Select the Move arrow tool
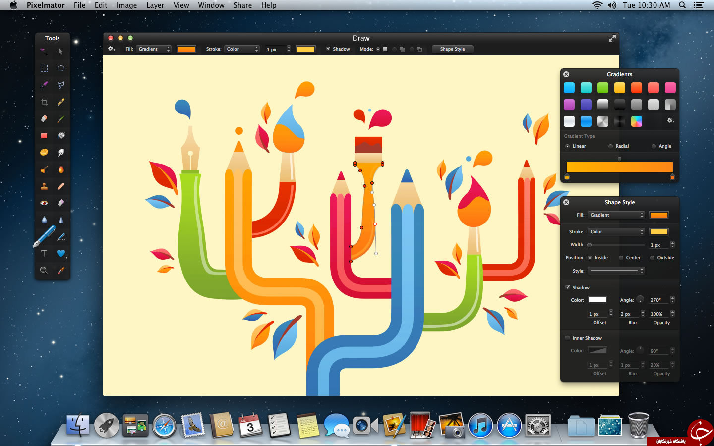Viewport: 714px width, 446px height. [x=60, y=51]
